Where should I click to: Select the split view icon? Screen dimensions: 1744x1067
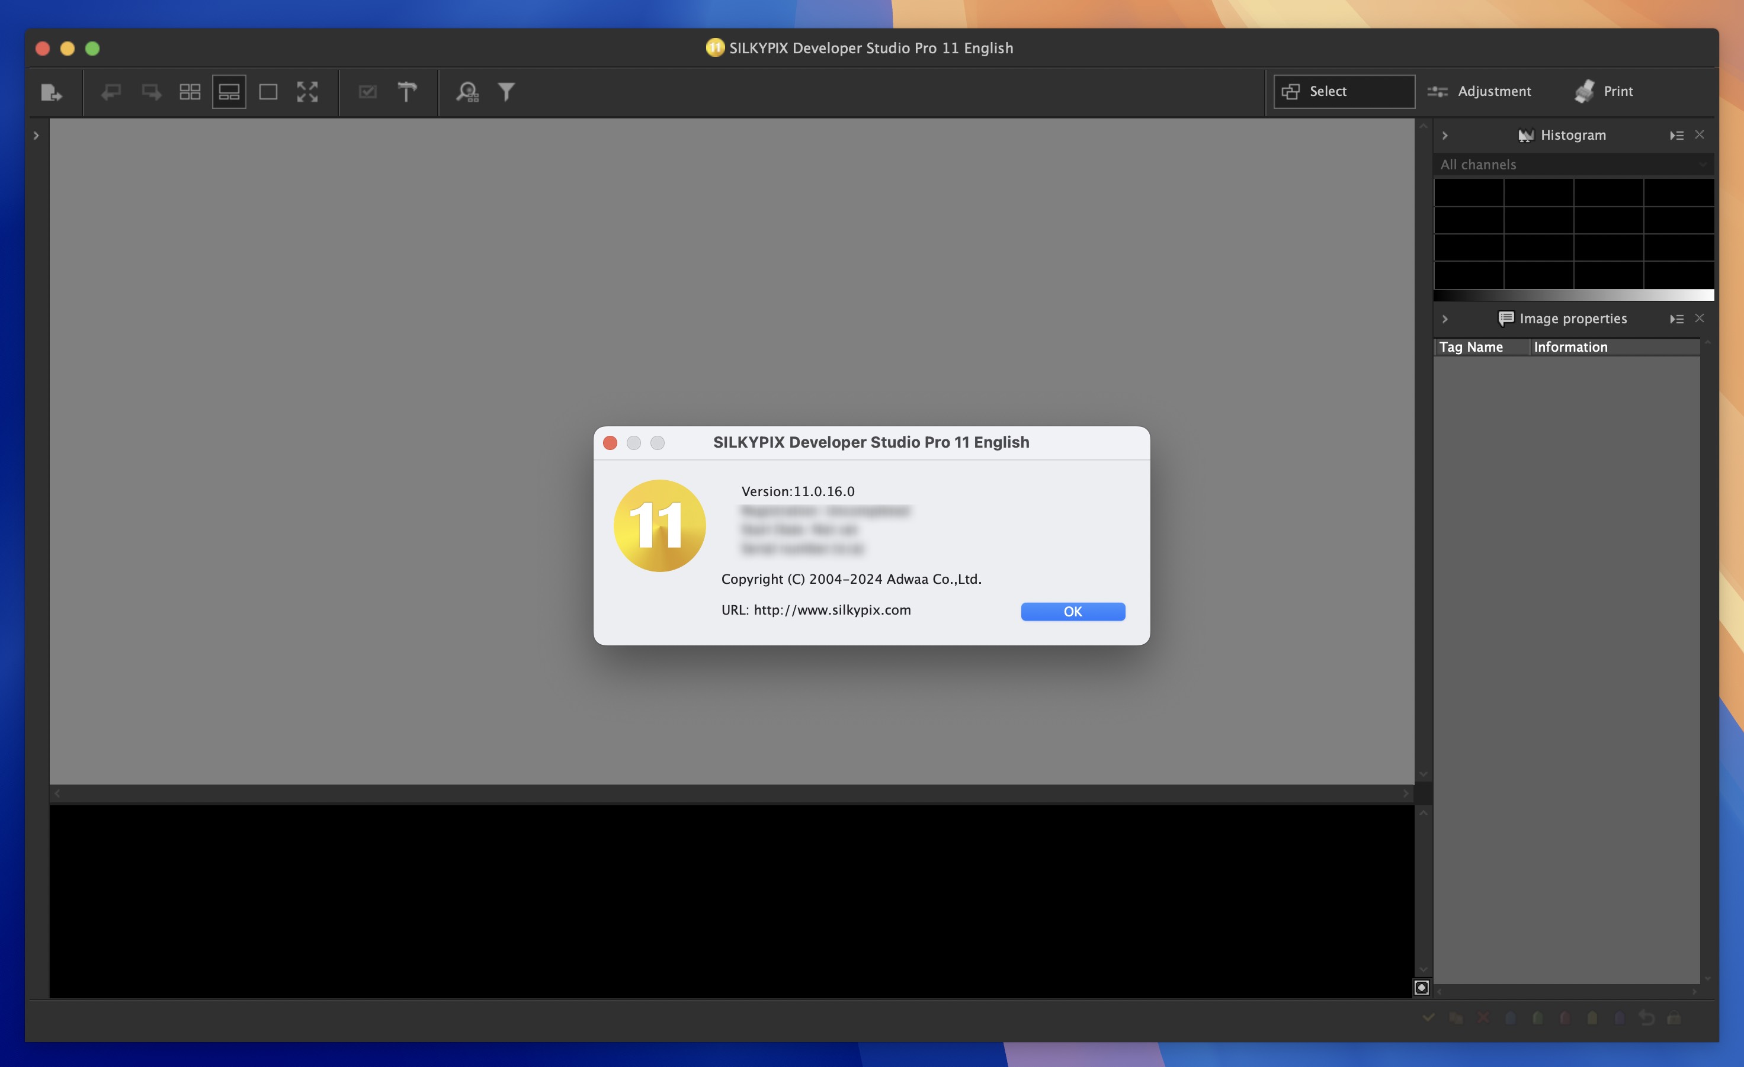pos(228,91)
